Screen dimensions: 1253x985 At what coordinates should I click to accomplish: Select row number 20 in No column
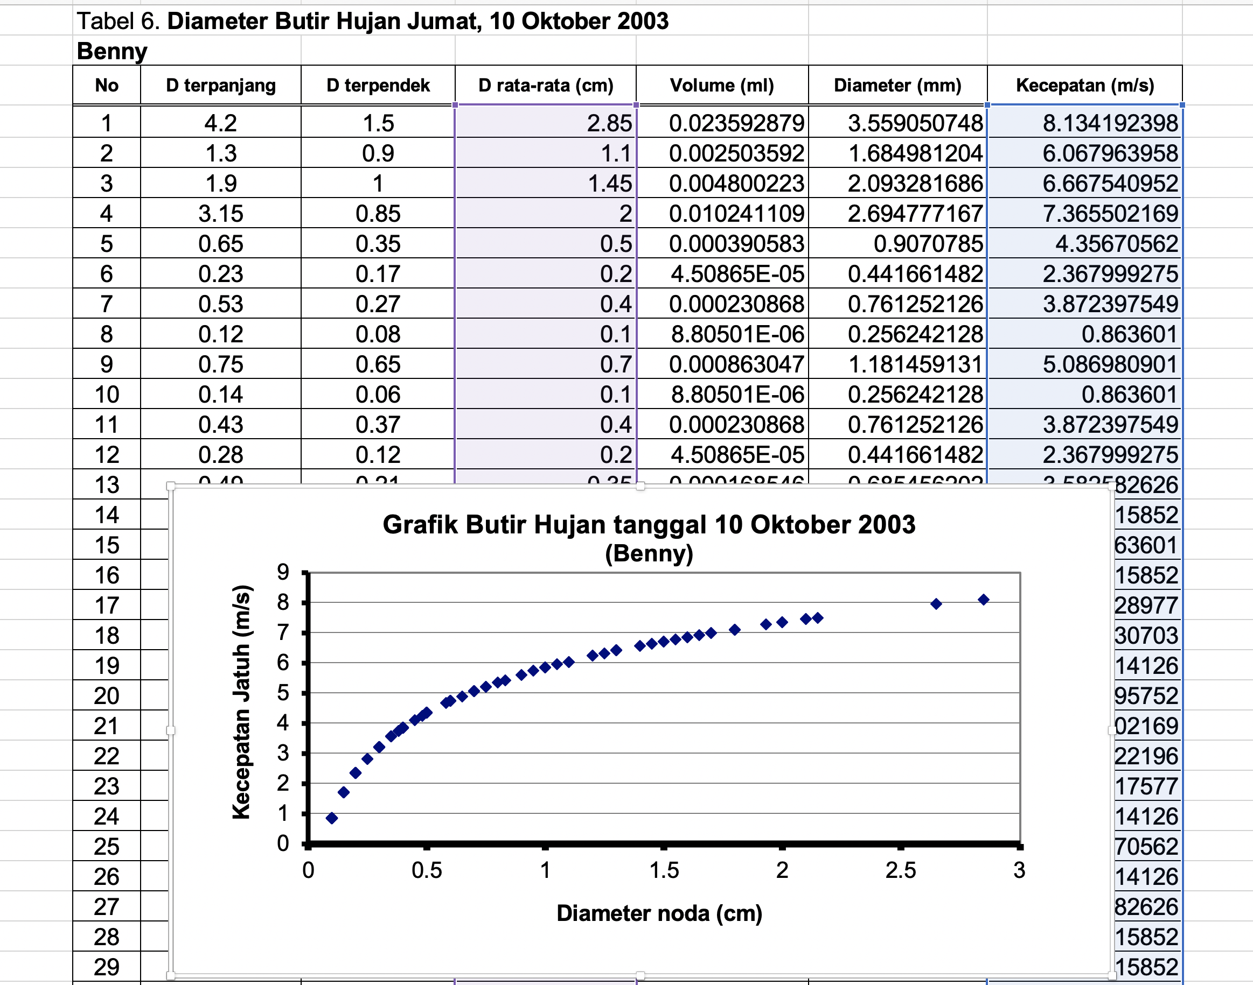[x=107, y=696]
